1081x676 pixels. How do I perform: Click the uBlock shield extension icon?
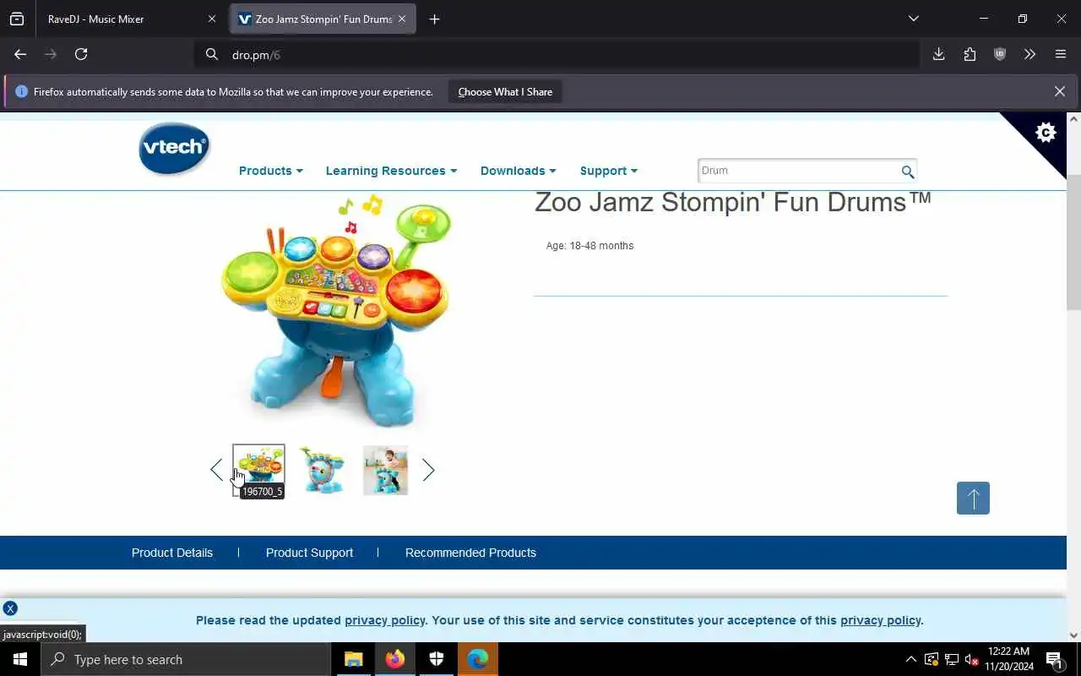[x=1000, y=54]
